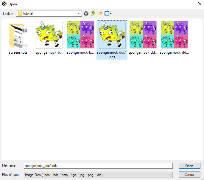
Task: Click the Open button
Action: coord(189,166)
